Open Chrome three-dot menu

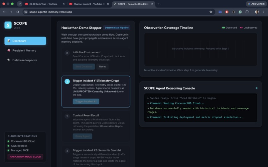(x=264, y=12)
